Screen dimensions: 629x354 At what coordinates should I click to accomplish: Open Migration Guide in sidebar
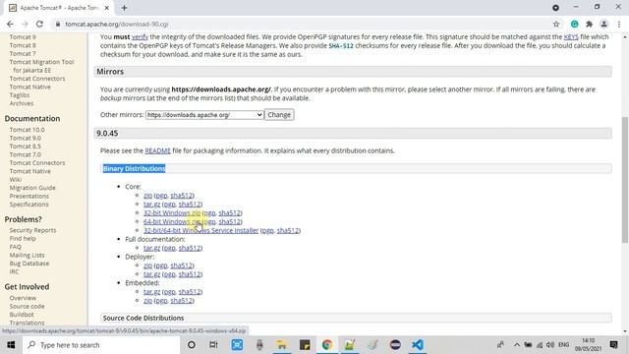[x=32, y=188]
